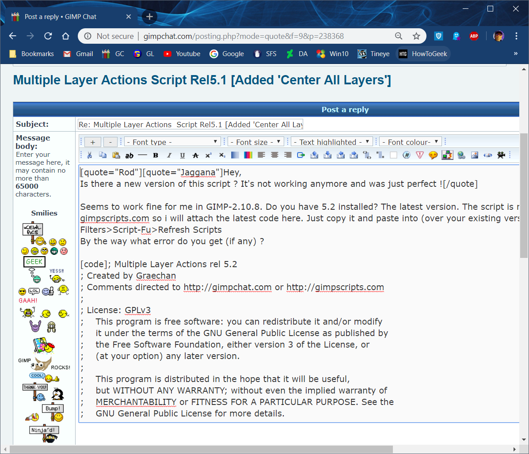Insert video using the movie camera icon
Image resolution: width=529 pixels, height=454 pixels.
point(501,155)
